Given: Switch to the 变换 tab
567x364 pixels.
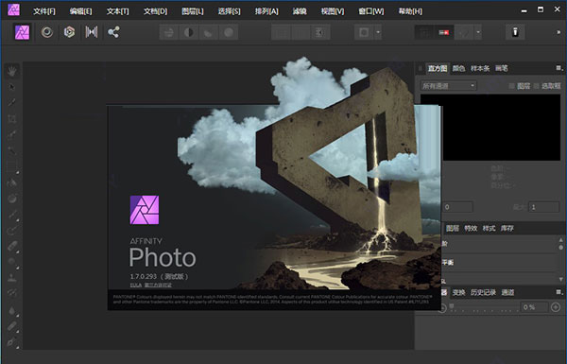Looking at the screenshot, I should (x=458, y=292).
